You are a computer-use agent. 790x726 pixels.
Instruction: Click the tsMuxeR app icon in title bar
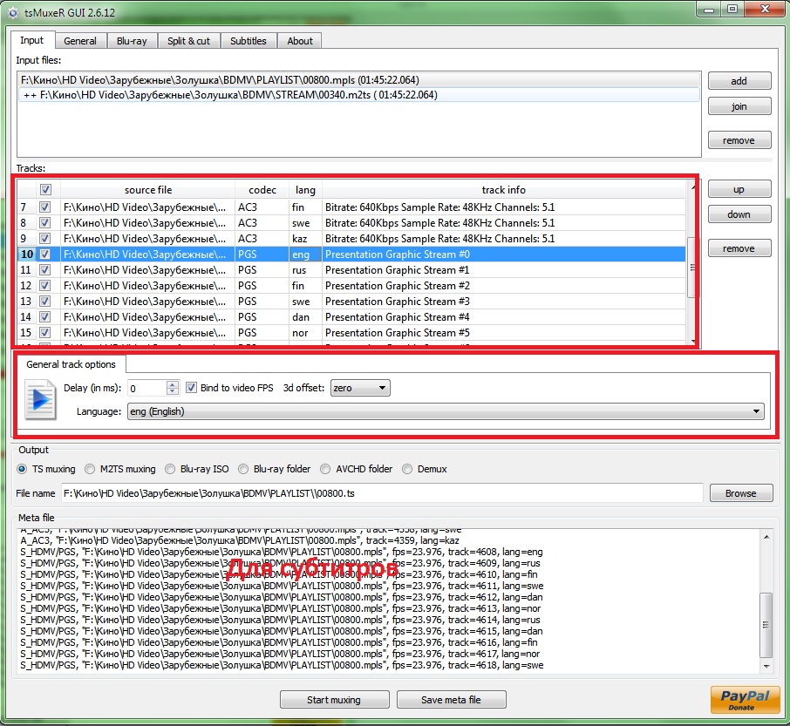tap(13, 12)
